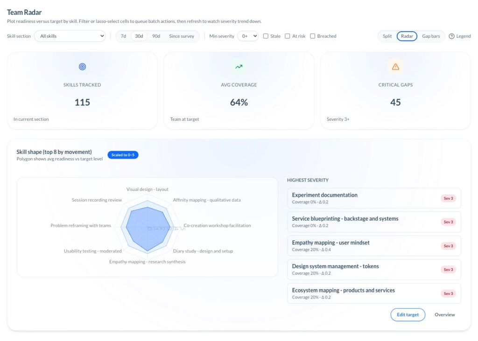Open the Experiment documentation severity row
Screen dimensions: 478x341
coord(374,198)
